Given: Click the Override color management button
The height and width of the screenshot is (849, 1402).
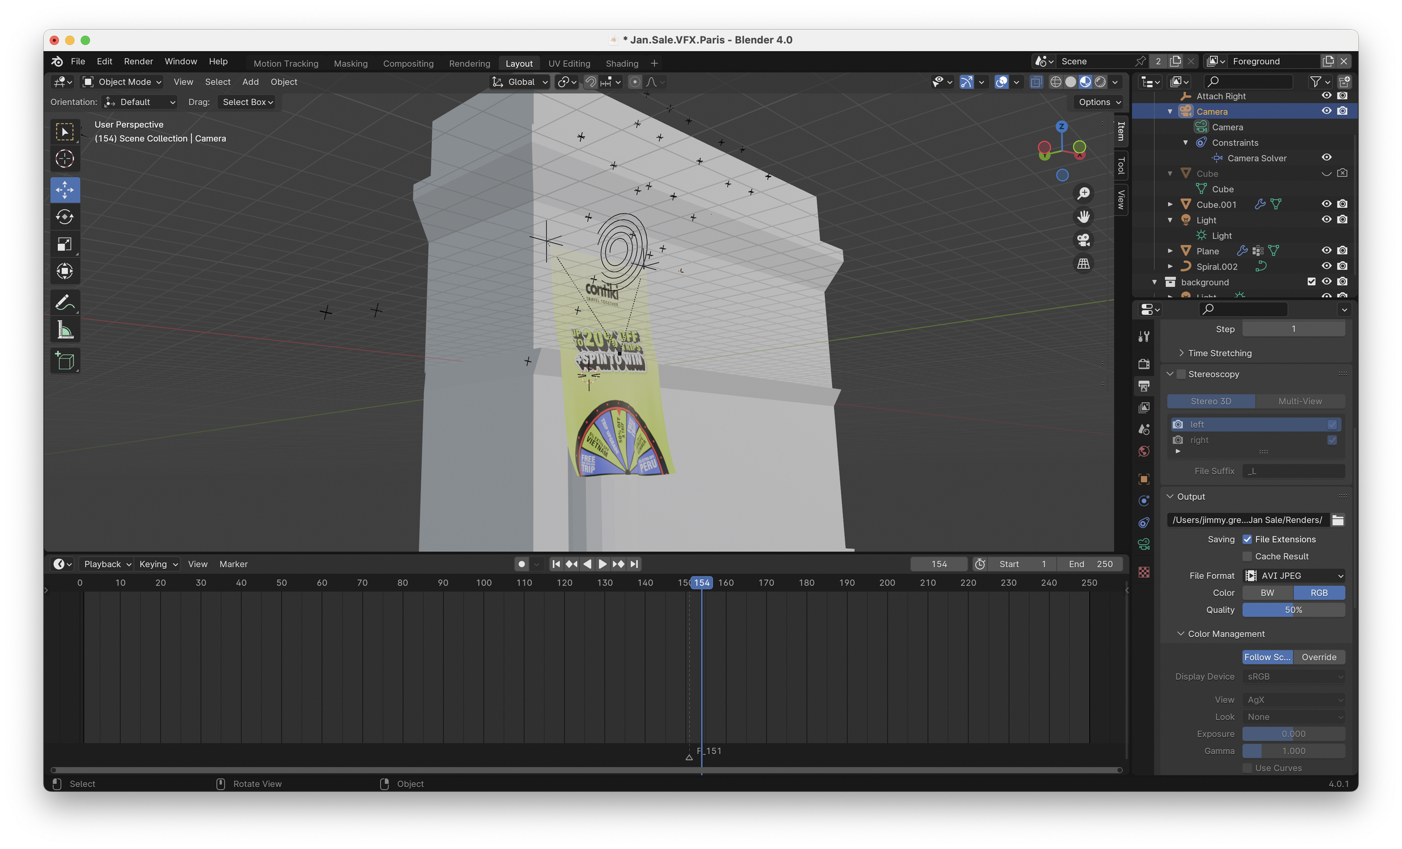Looking at the screenshot, I should point(1318,657).
